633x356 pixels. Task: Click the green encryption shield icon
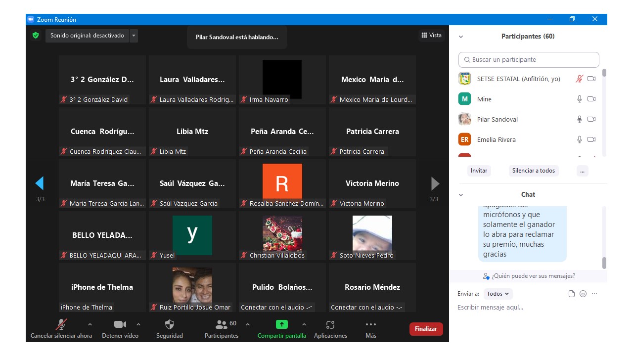pyautogui.click(x=35, y=36)
